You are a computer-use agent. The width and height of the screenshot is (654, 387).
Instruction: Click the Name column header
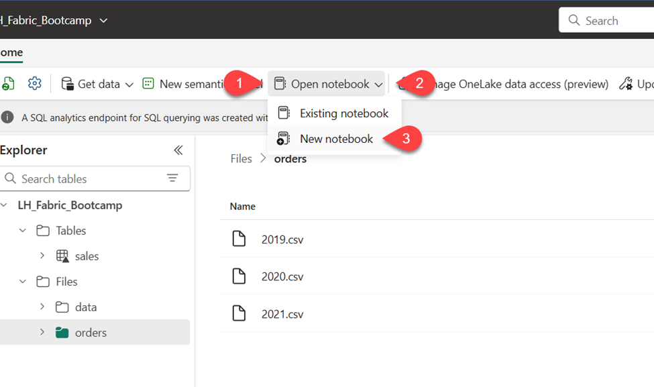pos(242,207)
